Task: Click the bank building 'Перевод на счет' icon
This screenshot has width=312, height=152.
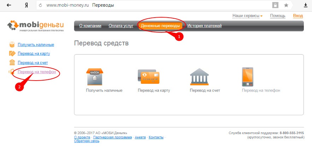Action: (x=200, y=76)
